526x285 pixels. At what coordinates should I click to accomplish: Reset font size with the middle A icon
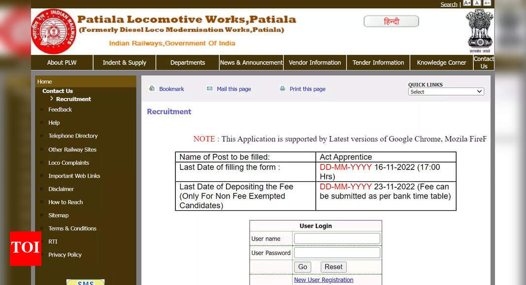coord(477,3)
